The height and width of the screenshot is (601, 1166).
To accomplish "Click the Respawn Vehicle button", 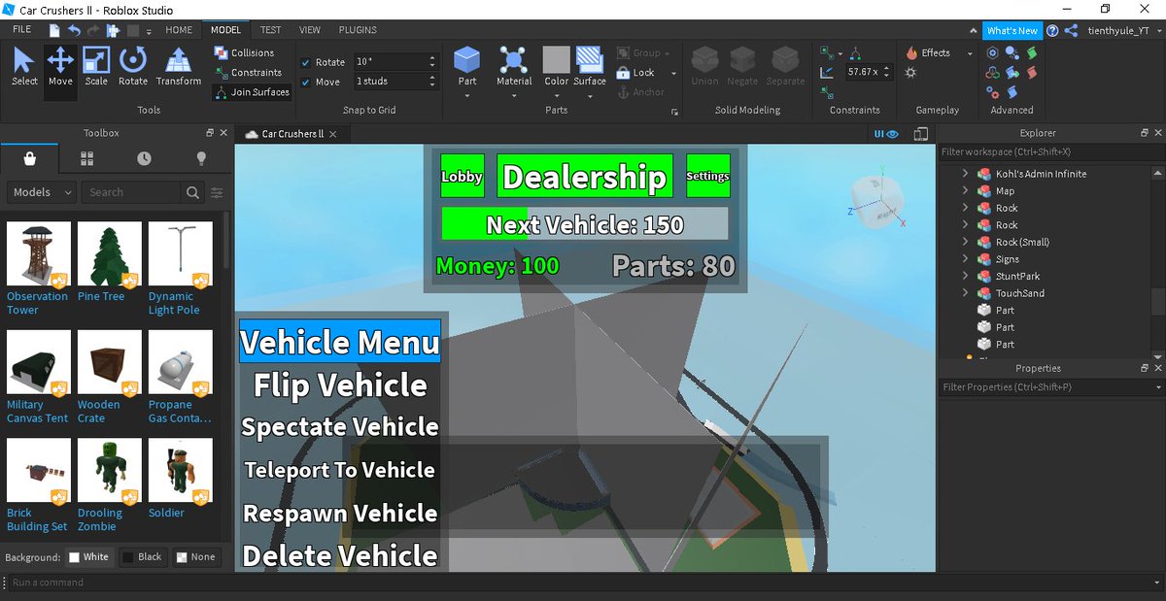I will coord(340,513).
